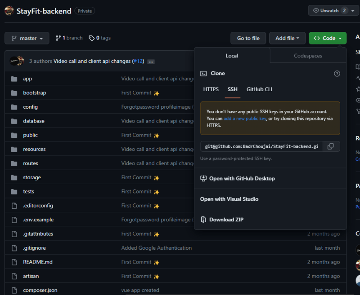Open the bootstrap folder icon
The height and width of the screenshot is (295, 360).
tap(14, 93)
